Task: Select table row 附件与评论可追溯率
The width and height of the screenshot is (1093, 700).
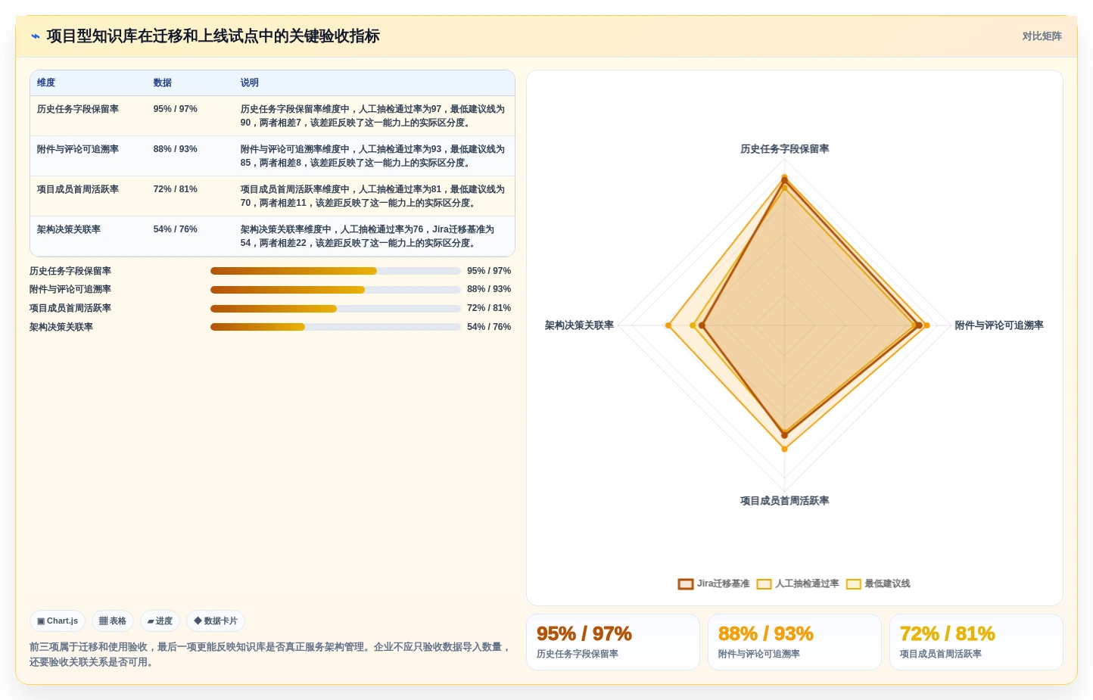Action: coord(272,156)
